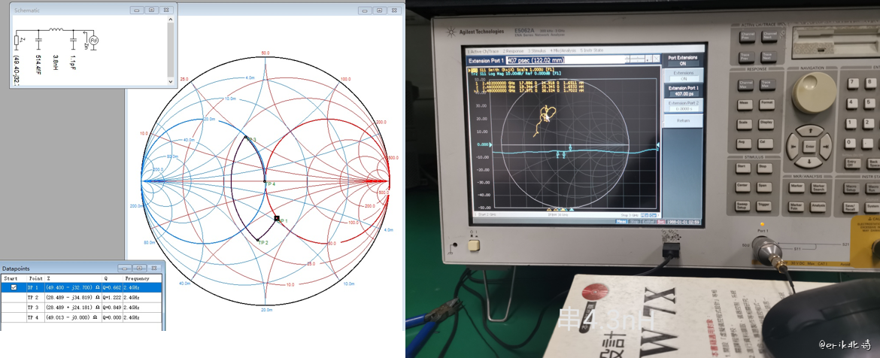
Task: Minimize the Datapoints panel
Action: point(123,268)
